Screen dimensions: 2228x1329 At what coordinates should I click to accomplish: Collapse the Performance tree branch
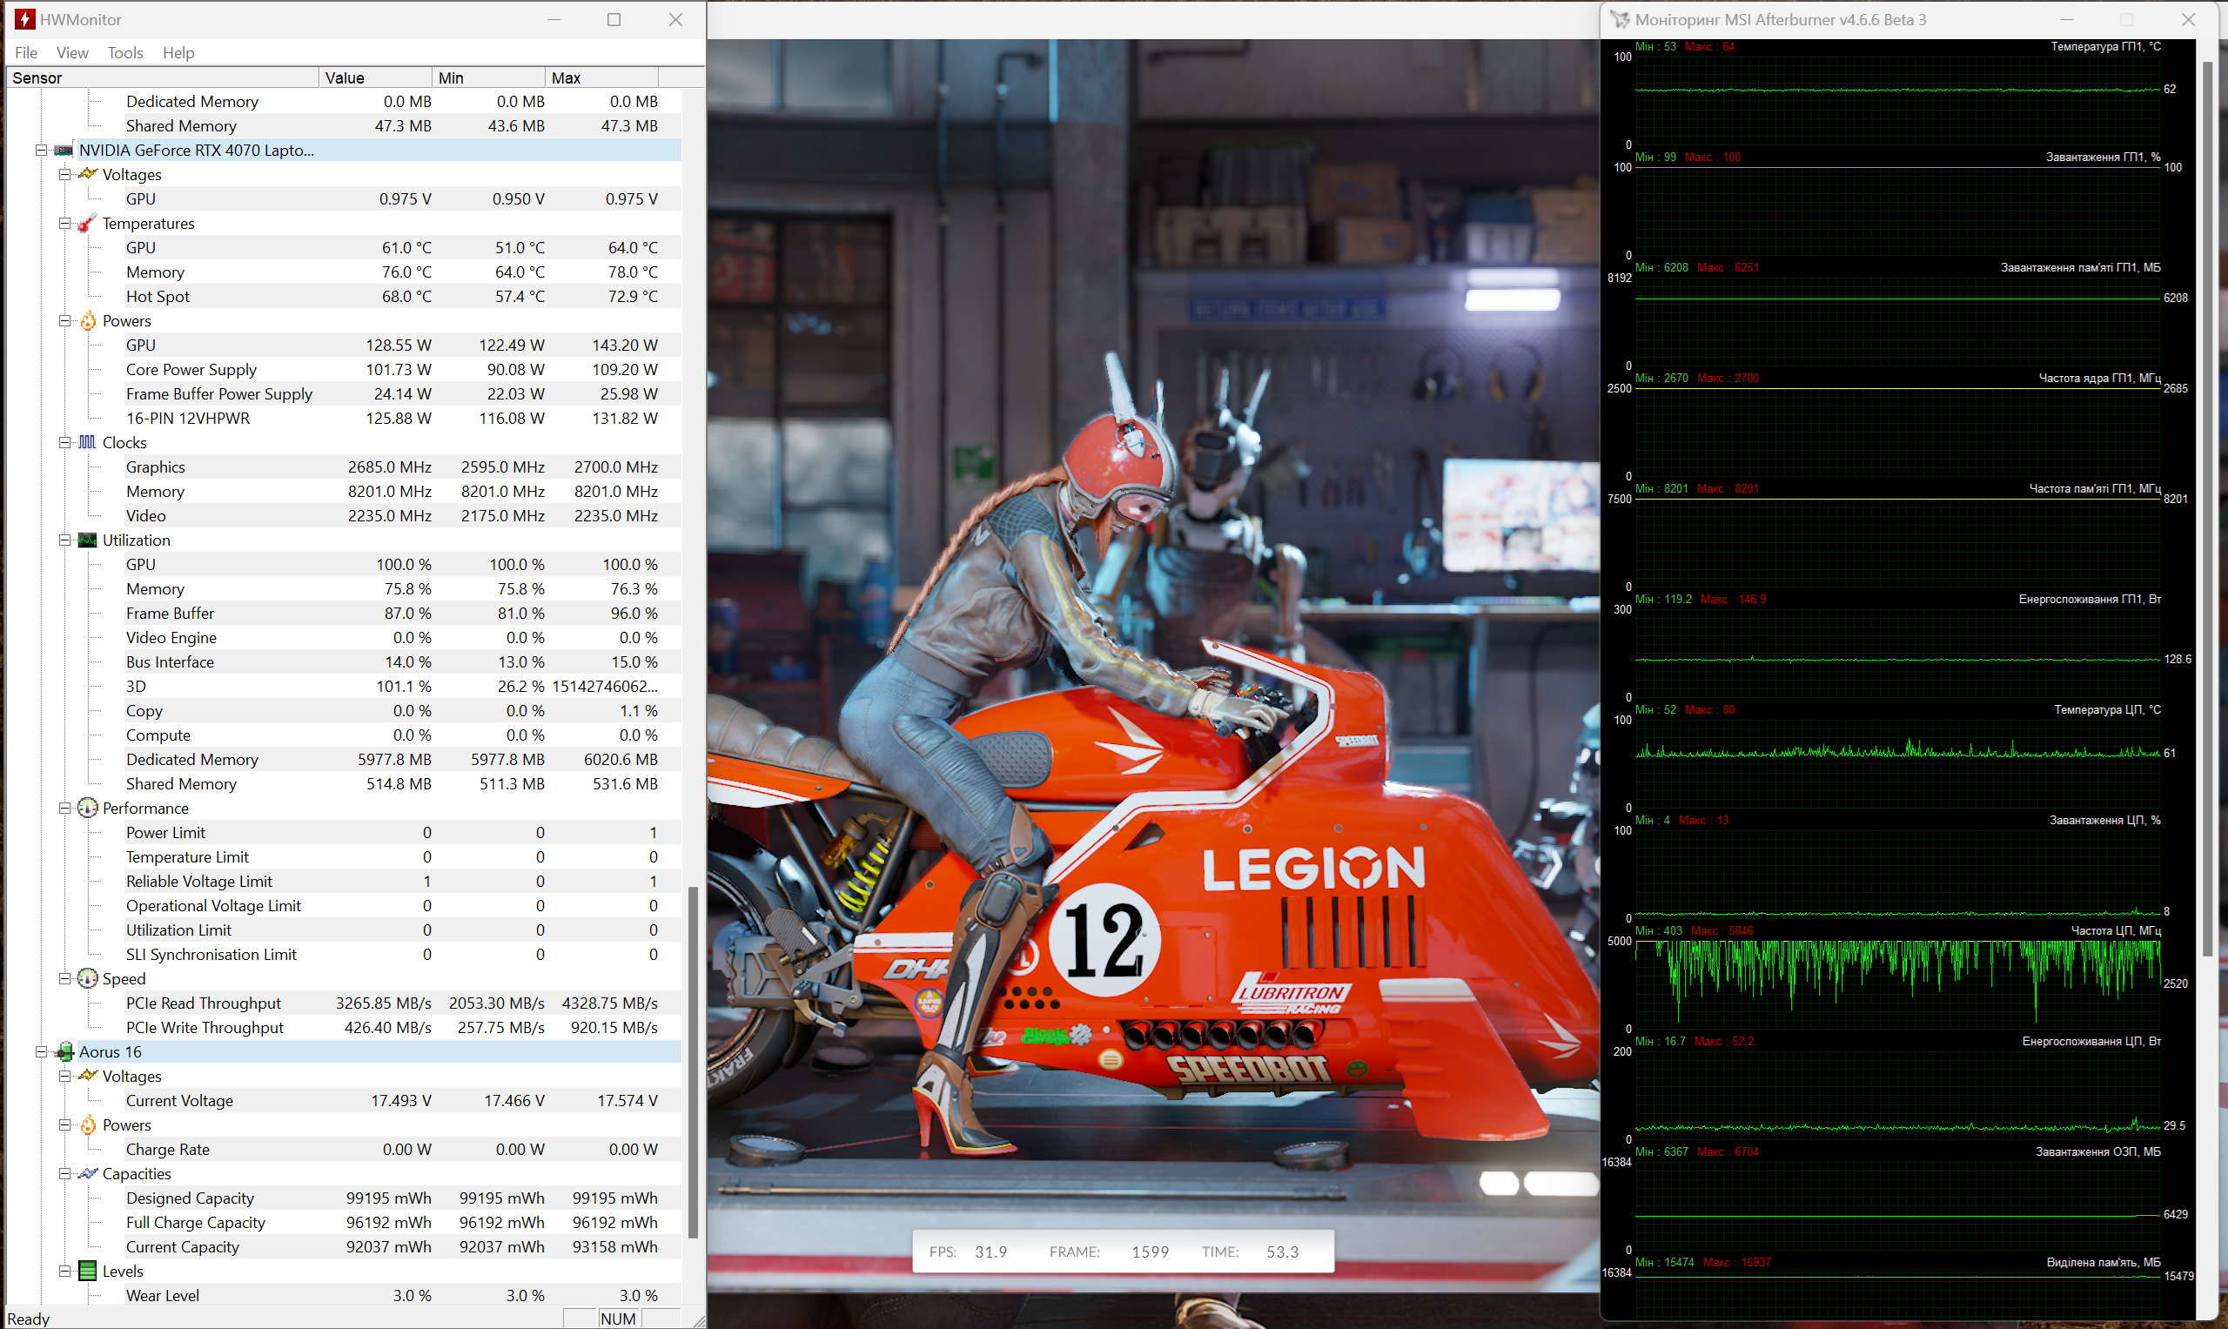64,809
